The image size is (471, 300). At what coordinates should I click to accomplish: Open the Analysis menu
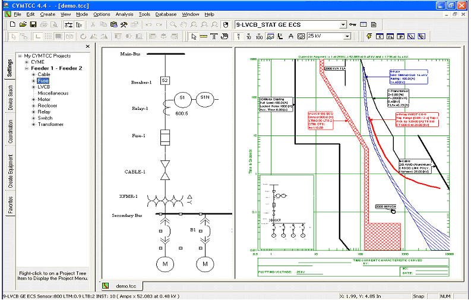[x=124, y=14]
